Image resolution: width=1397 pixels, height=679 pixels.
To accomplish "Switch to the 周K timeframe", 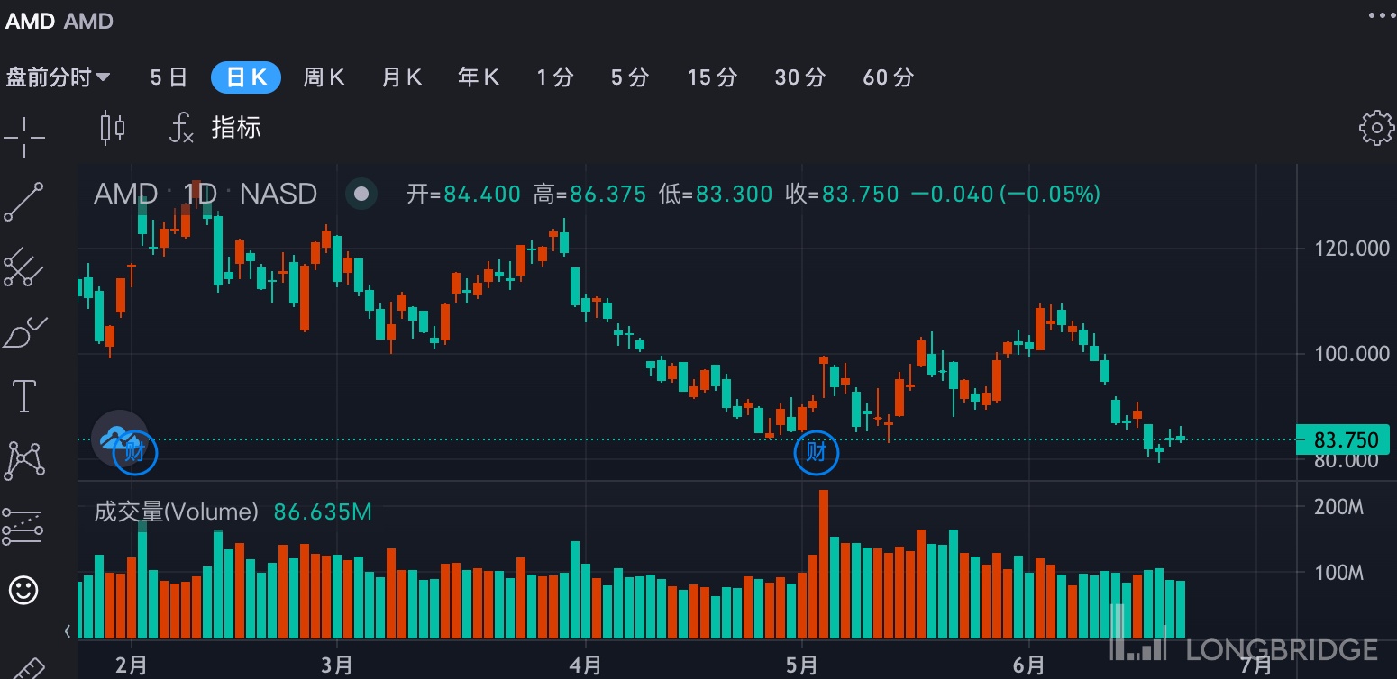I will [324, 78].
